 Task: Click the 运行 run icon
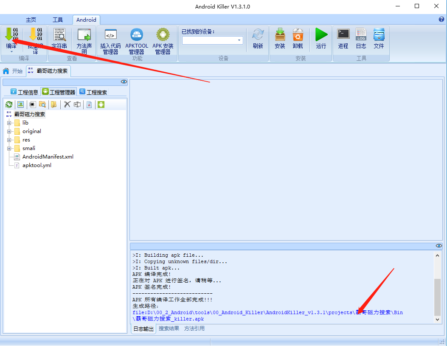[321, 38]
